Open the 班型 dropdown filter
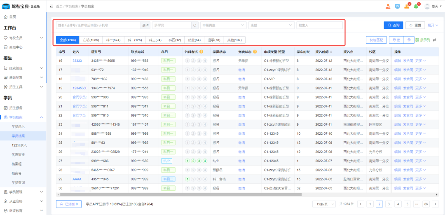 click(271, 25)
